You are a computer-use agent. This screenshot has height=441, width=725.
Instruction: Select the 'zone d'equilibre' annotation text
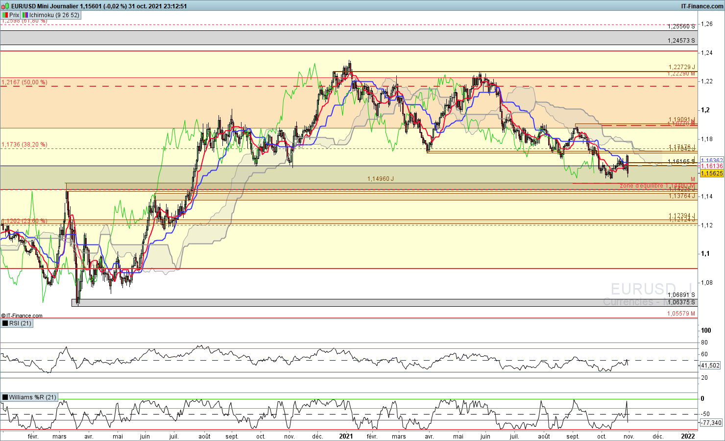643,186
